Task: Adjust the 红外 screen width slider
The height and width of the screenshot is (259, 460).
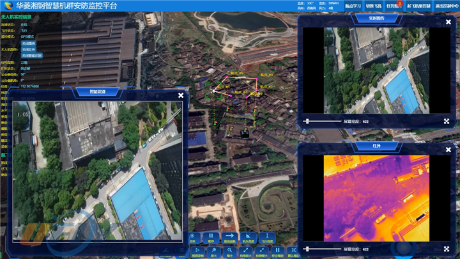Action: 322,249
